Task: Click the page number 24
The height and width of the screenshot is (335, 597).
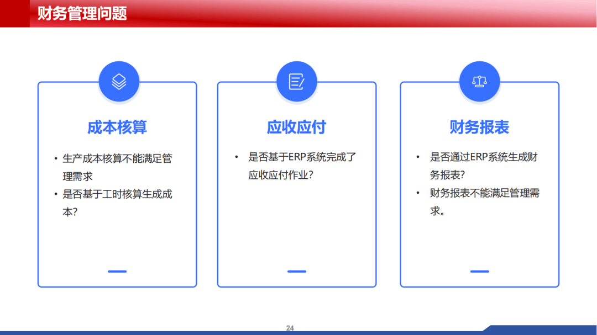Action: click(x=290, y=328)
